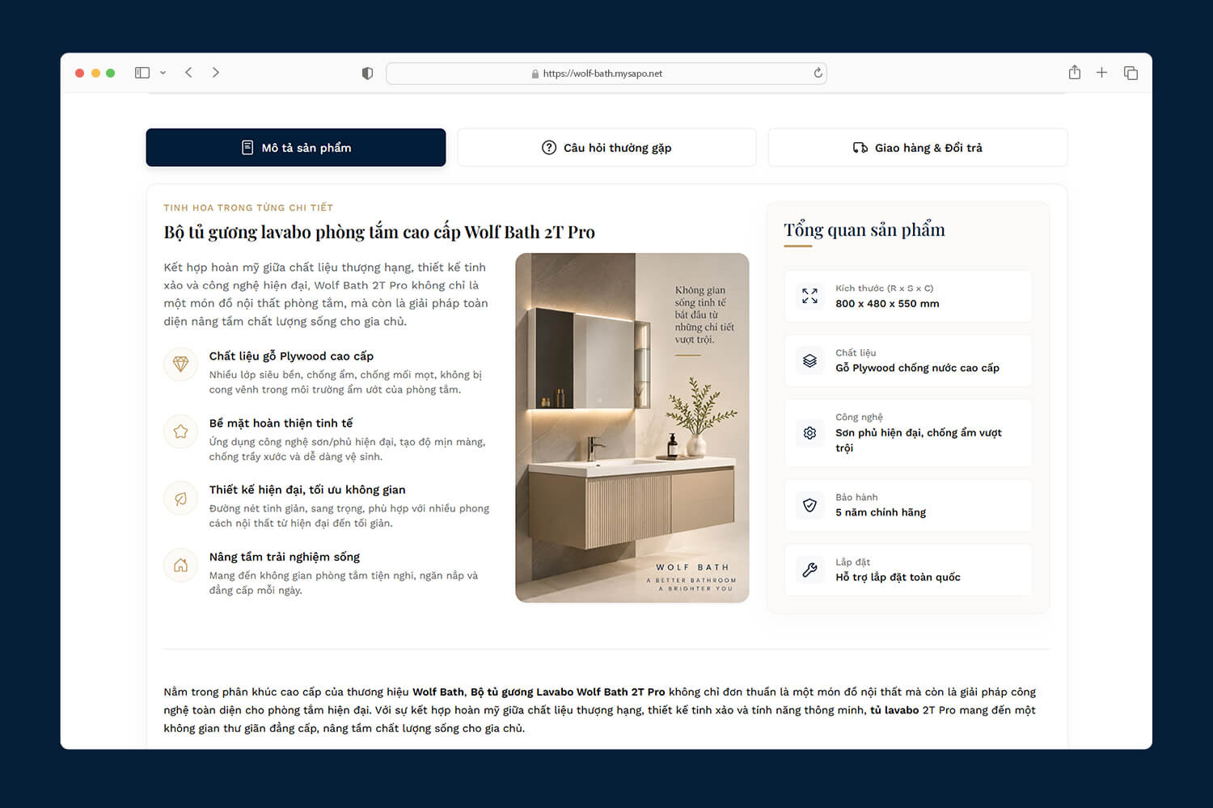Click the sidebar toggle icon in browser toolbar
Viewport: 1213px width, 808px height.
tap(142, 73)
